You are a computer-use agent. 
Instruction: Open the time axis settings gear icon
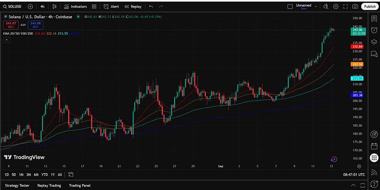(x=359, y=166)
